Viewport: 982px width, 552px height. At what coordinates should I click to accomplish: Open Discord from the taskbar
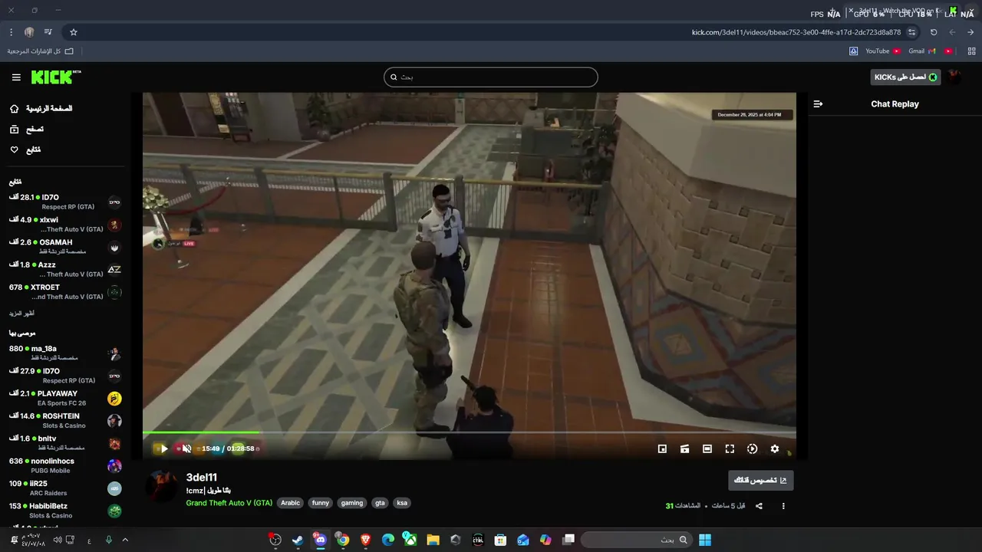pyautogui.click(x=320, y=540)
